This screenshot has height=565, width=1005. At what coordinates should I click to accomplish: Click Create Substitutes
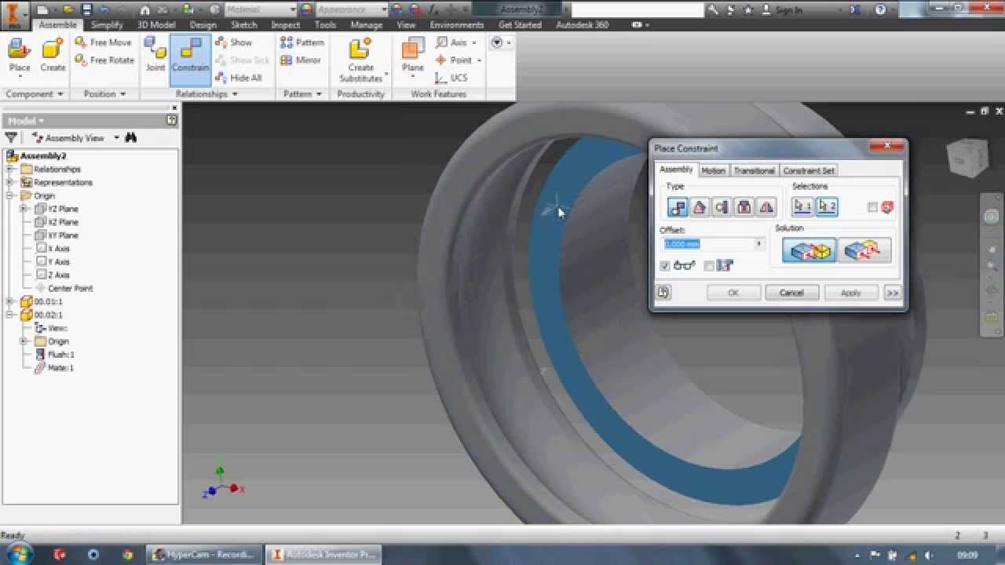(x=360, y=60)
